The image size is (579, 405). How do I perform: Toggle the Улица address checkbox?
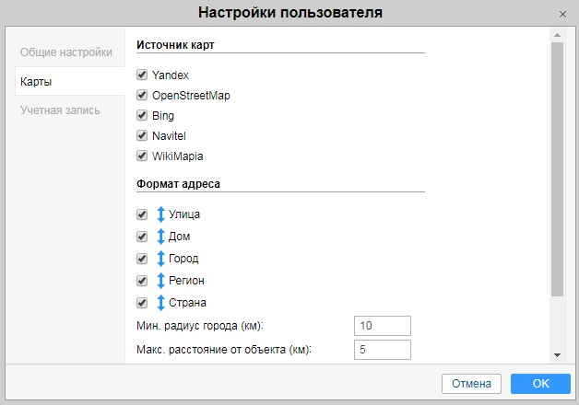tap(142, 214)
